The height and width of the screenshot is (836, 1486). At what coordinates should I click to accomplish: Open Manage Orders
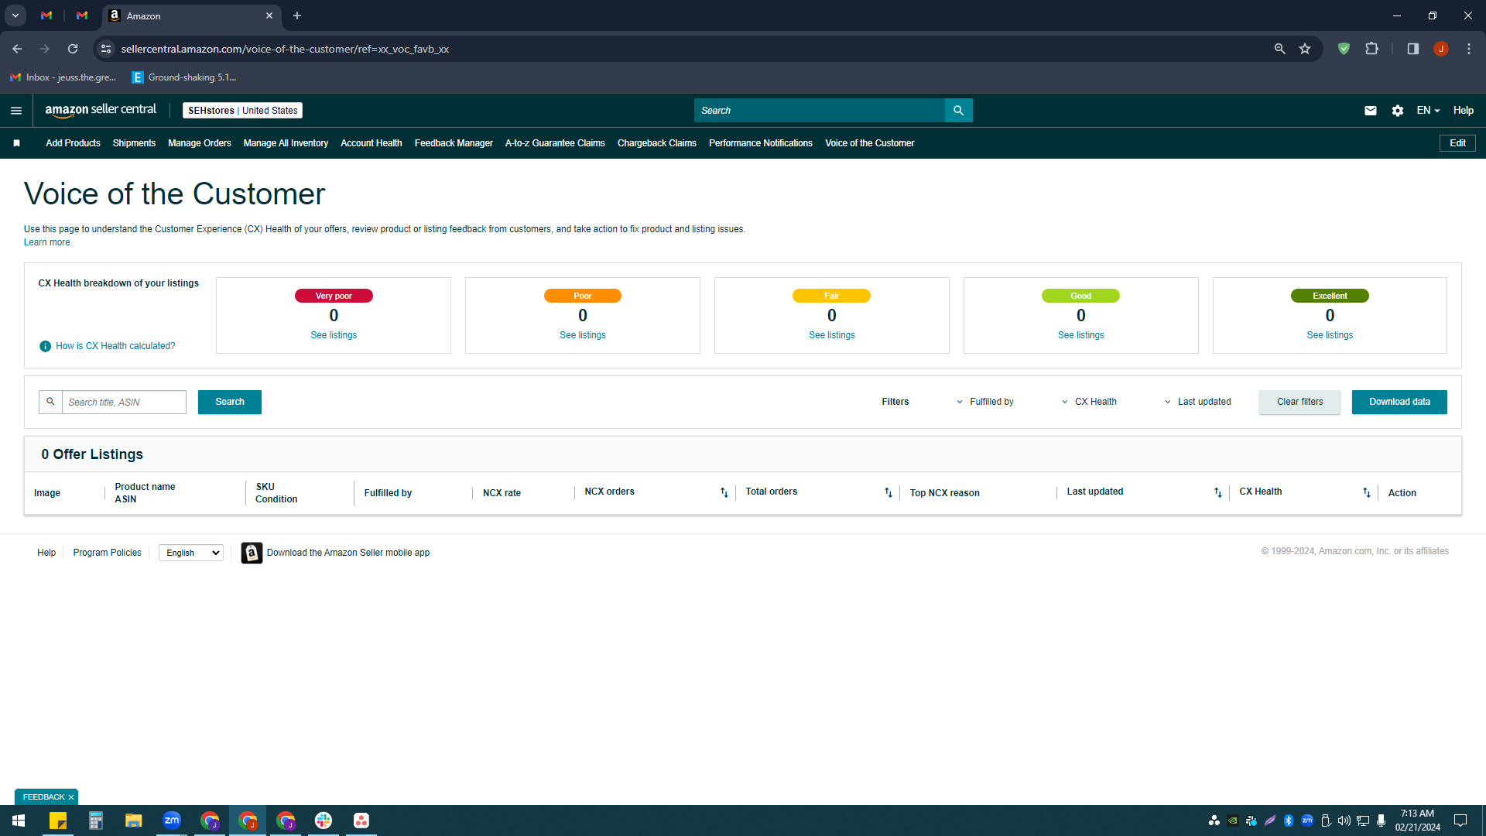[200, 143]
